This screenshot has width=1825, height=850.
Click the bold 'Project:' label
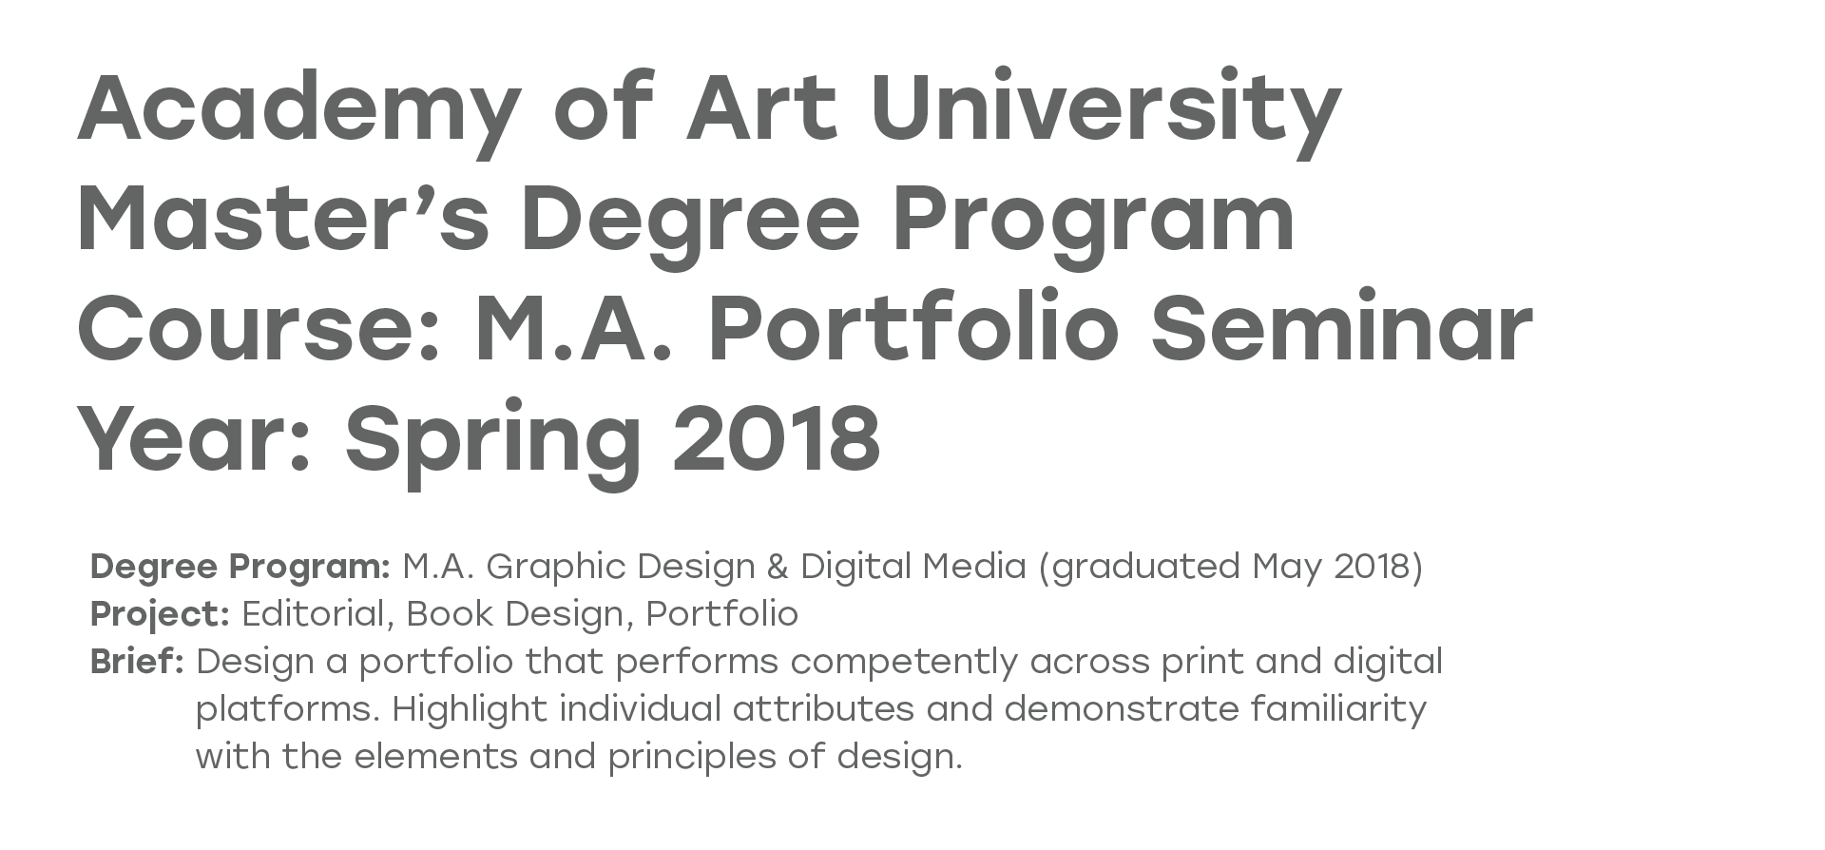click(160, 614)
